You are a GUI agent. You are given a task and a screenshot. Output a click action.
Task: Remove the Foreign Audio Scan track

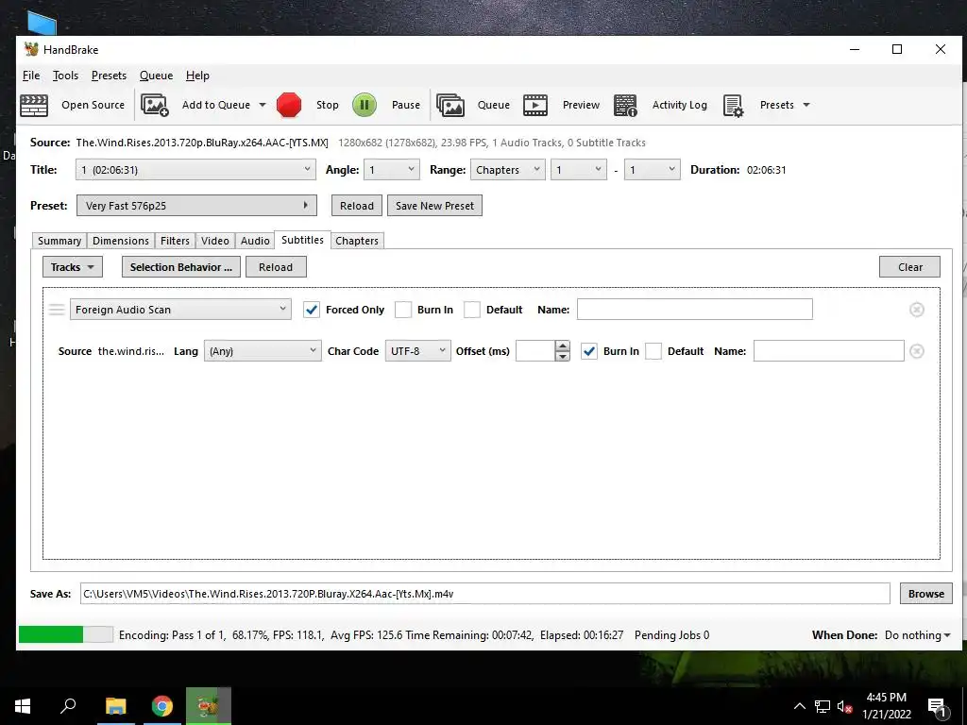coord(916,310)
